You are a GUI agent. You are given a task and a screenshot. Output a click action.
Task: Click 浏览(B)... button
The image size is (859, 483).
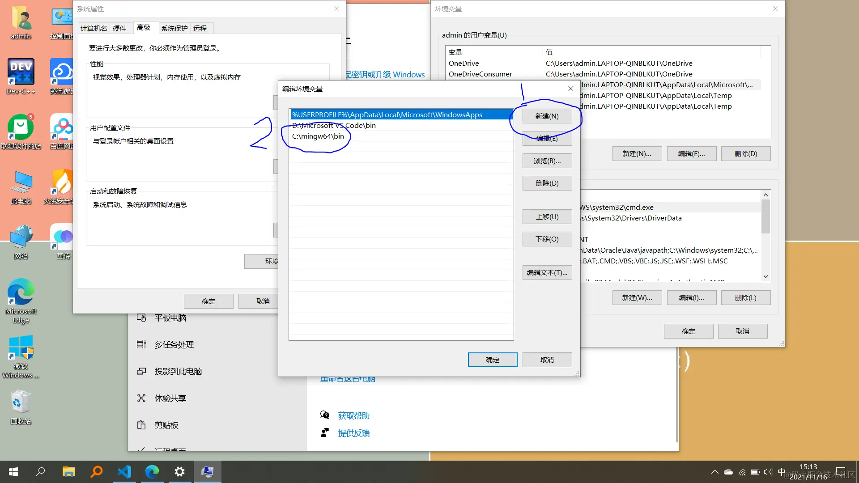tap(547, 161)
